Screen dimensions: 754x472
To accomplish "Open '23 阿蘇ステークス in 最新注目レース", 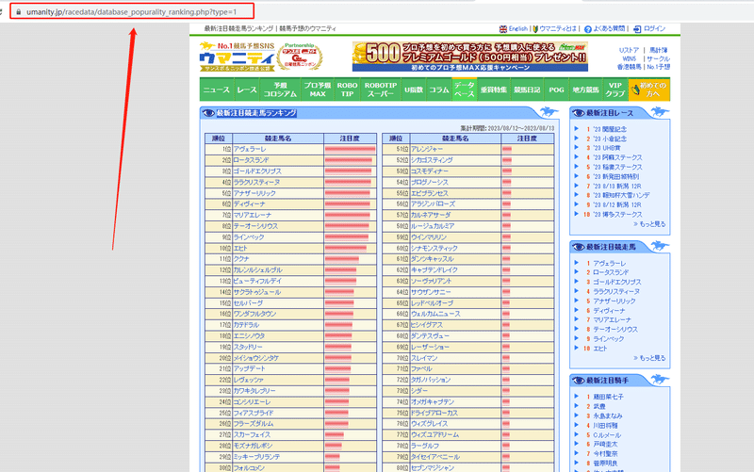I will click(x=617, y=157).
